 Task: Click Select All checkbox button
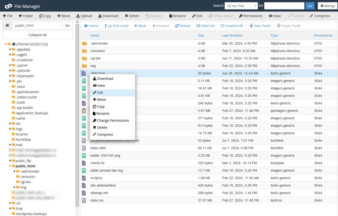tap(205, 26)
